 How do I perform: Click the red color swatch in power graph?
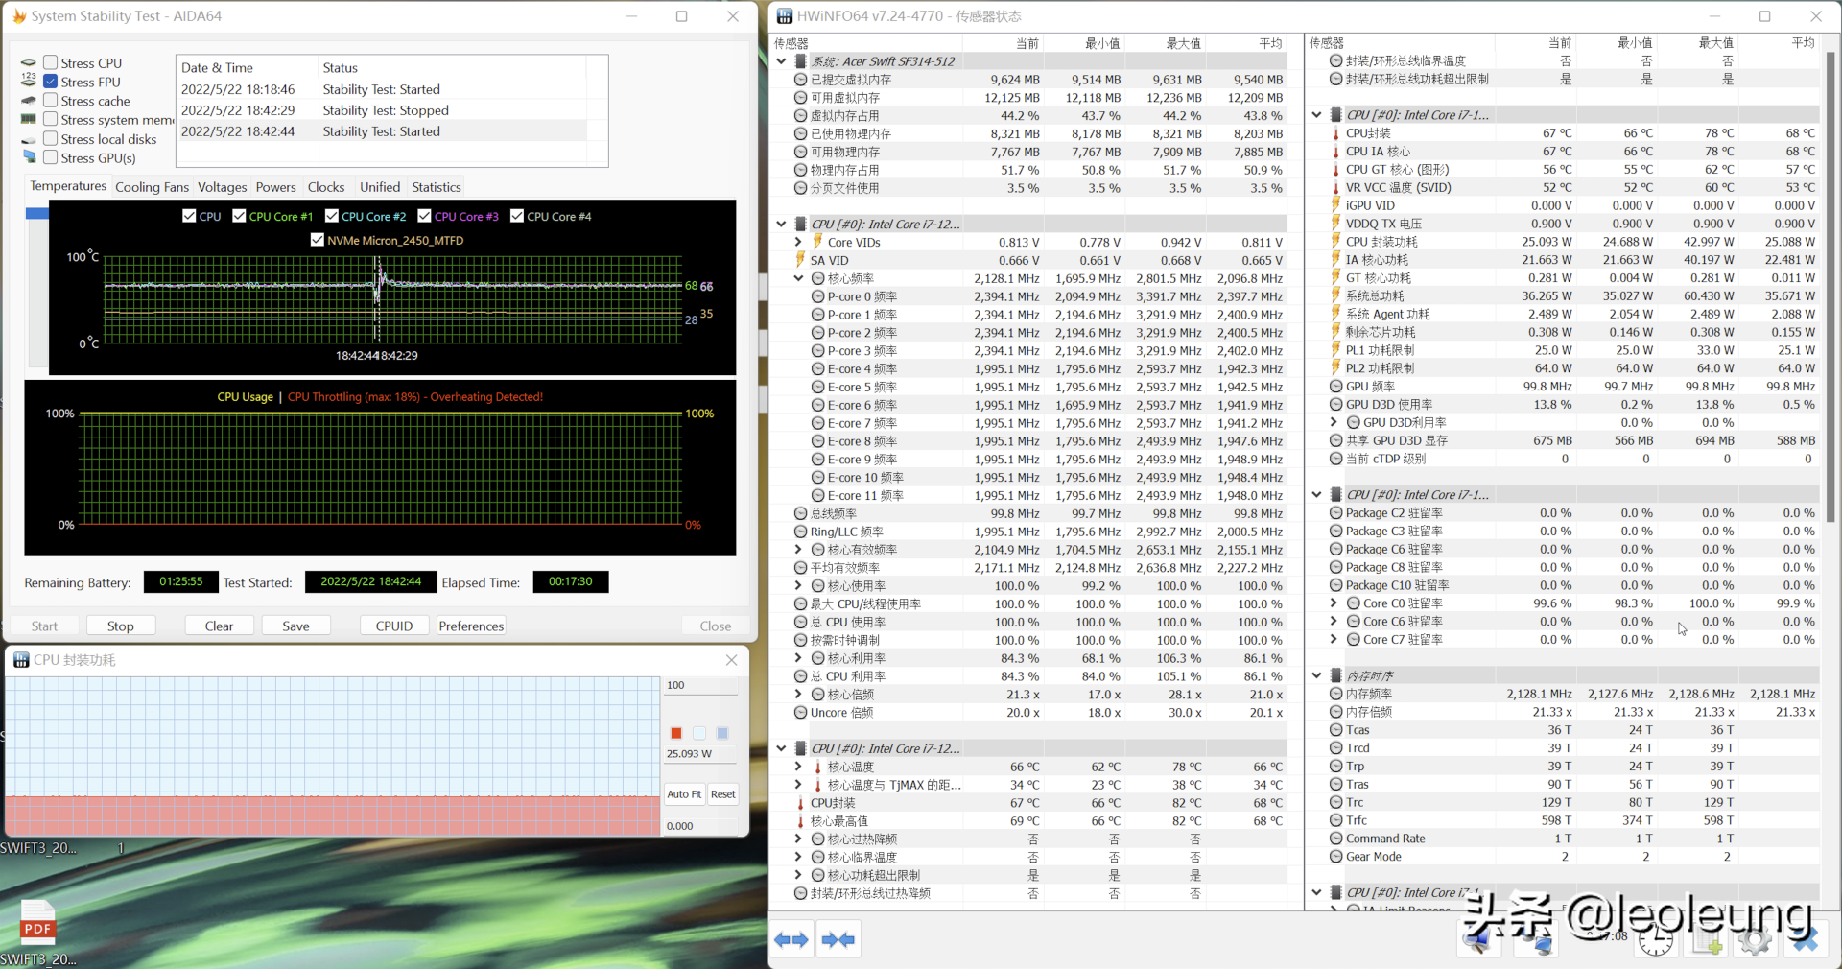tap(676, 733)
